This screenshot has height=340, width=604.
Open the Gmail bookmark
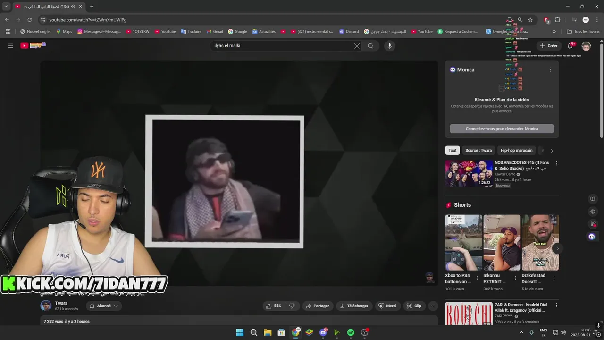click(215, 32)
